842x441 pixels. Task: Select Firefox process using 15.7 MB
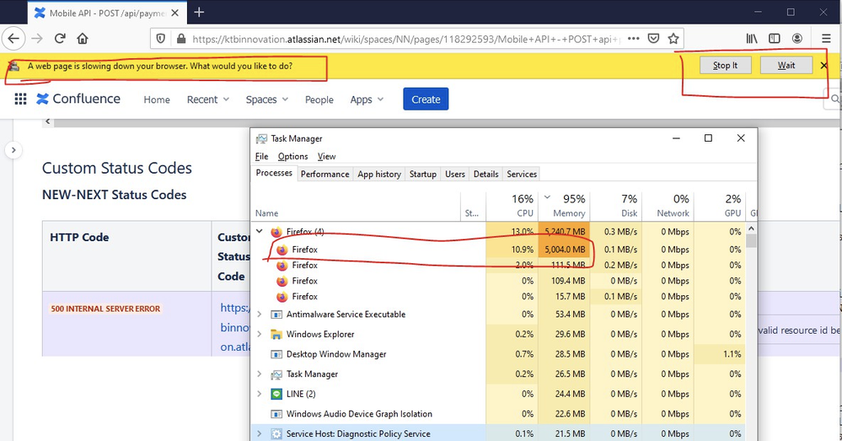coord(500,297)
